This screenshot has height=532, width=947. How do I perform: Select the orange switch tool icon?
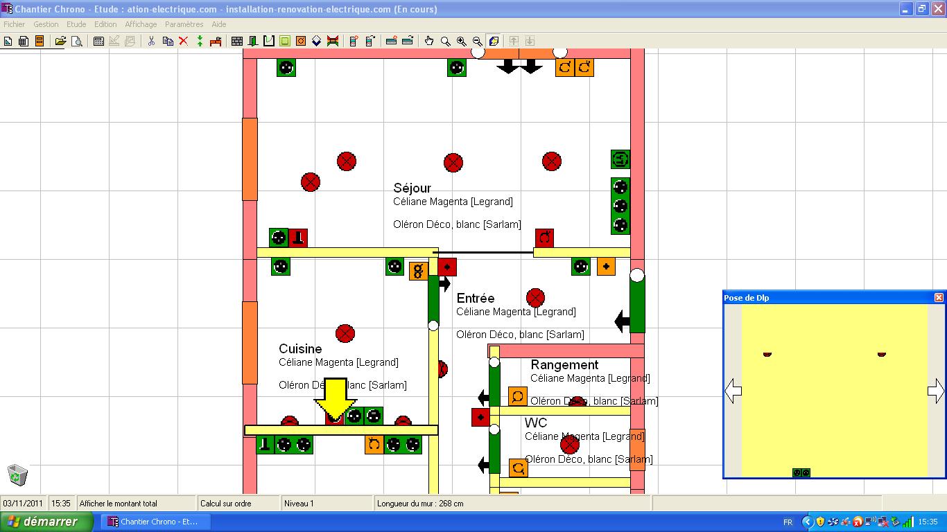click(301, 42)
